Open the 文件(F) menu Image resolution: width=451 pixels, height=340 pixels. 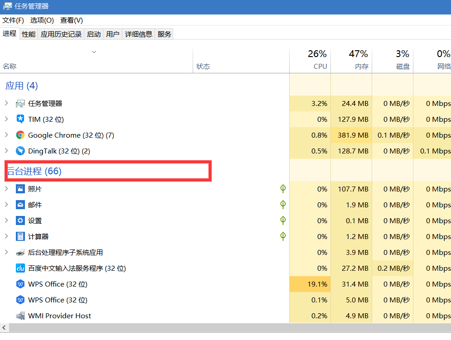(x=13, y=20)
